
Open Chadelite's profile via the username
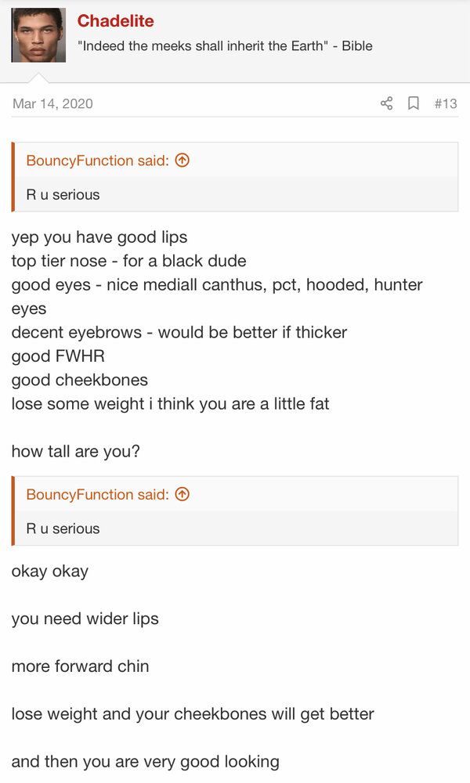pyautogui.click(x=115, y=21)
